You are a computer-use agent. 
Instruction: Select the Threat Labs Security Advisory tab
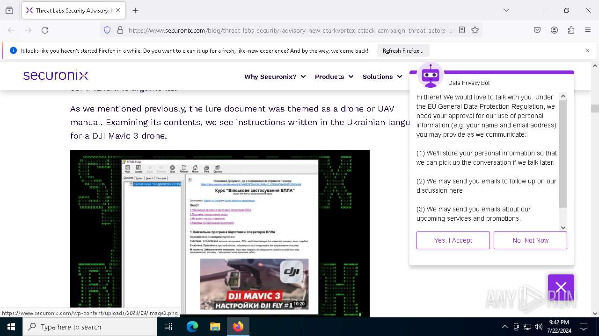click(x=73, y=10)
